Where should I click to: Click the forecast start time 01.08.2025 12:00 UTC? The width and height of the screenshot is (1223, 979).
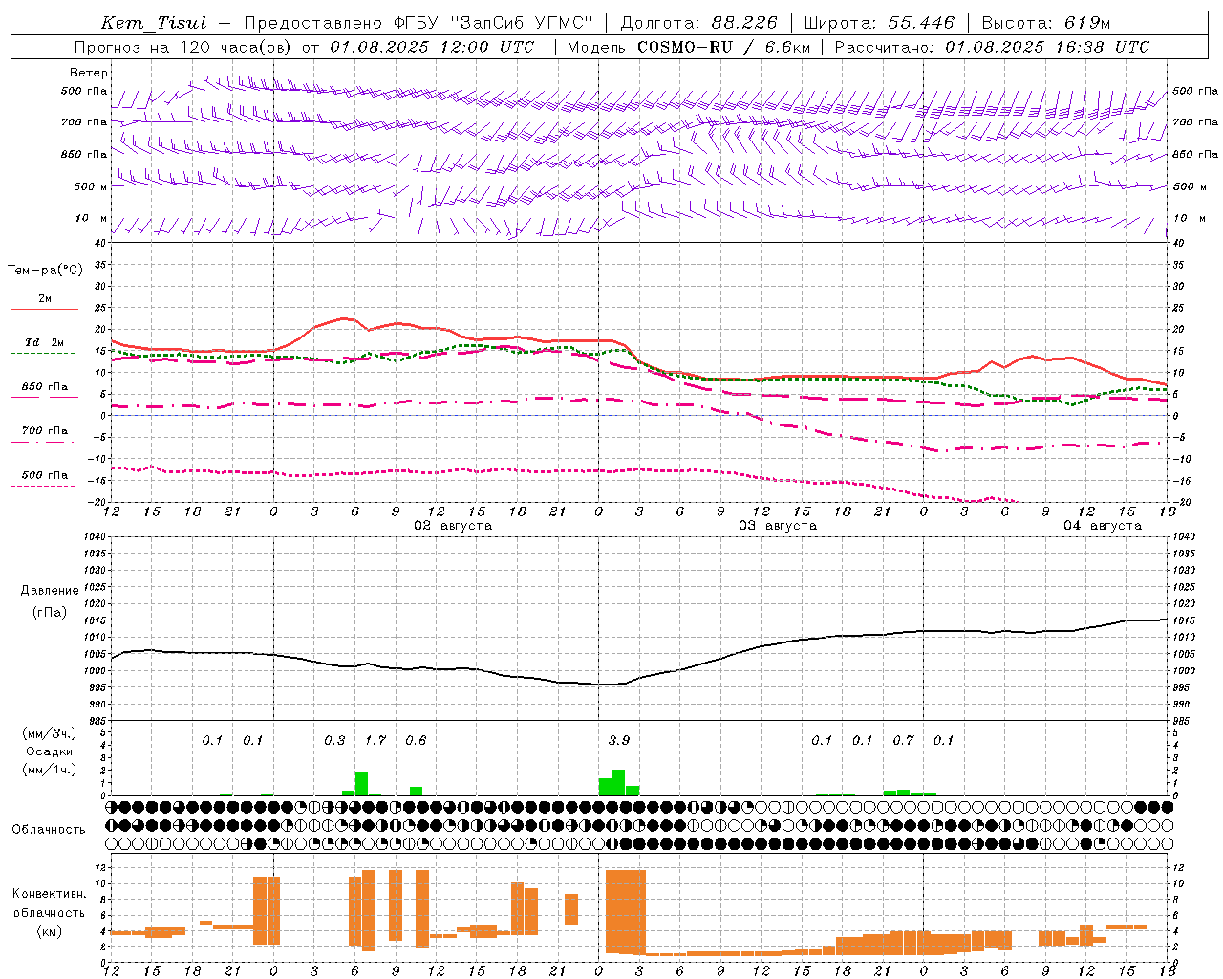[432, 47]
